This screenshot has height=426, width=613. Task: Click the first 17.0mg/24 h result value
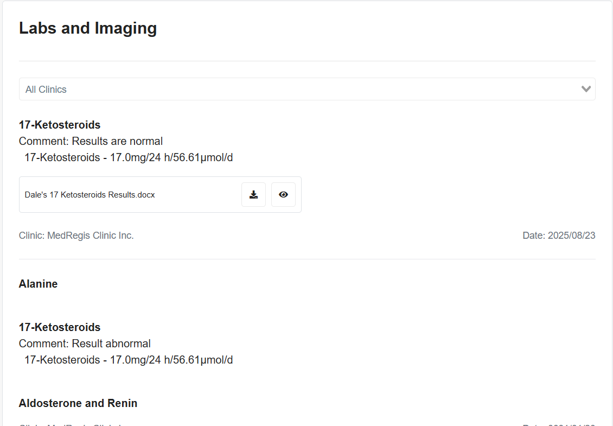click(x=129, y=157)
